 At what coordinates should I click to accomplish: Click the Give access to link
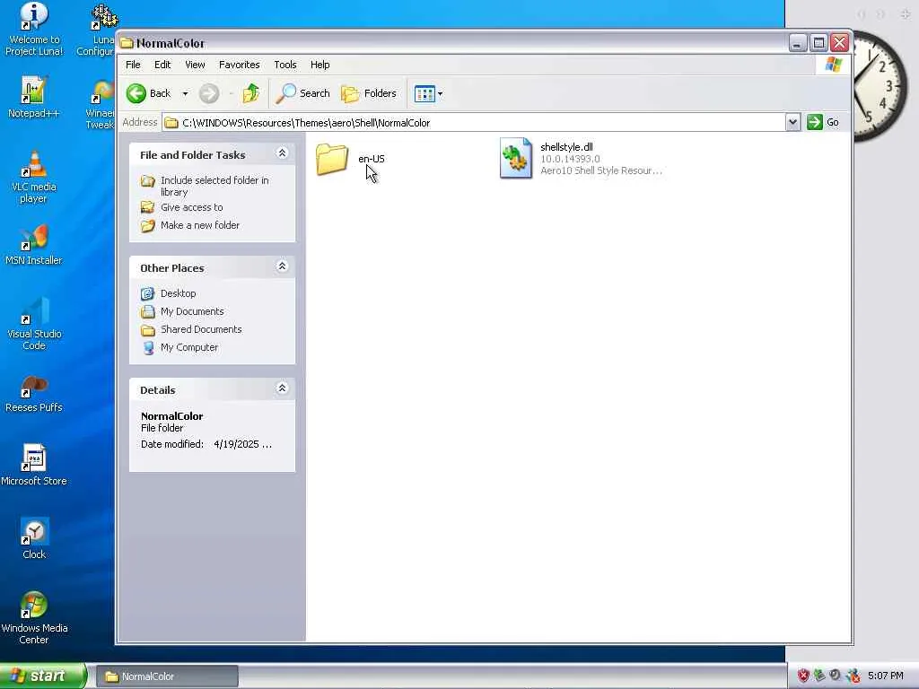[192, 207]
